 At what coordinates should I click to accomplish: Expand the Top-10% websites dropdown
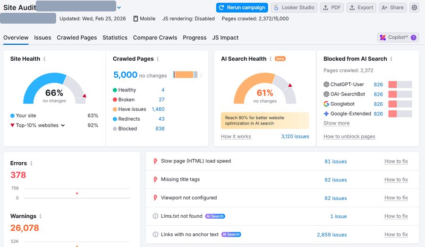tap(63, 125)
